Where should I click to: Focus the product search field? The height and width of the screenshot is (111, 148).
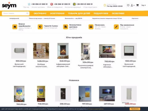coord(16,13)
